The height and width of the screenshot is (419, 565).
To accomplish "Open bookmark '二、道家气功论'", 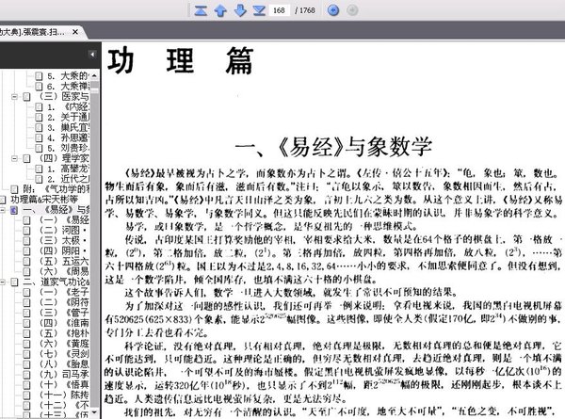I will 56,282.
